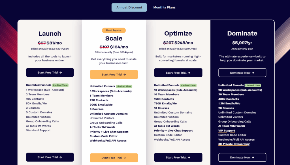This screenshot has width=290, height=165.
Task: Click bottom Start Free Trial under Launch
Action: (x=50, y=157)
